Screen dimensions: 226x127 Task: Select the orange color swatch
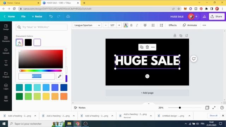click(x=64, y=96)
